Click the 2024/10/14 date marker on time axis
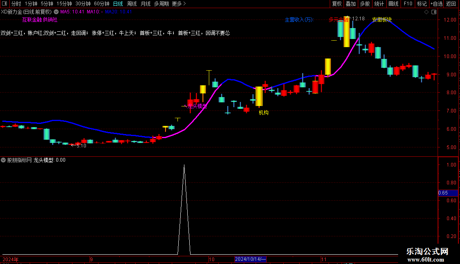The image size is (460, 264). pyautogui.click(x=250, y=259)
